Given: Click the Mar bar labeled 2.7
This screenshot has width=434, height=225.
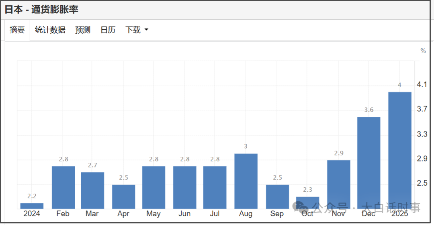Looking at the screenshot, I should pos(92,191).
